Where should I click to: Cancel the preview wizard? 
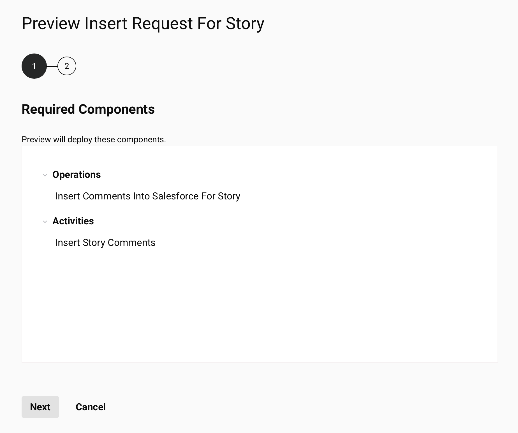coord(91,407)
